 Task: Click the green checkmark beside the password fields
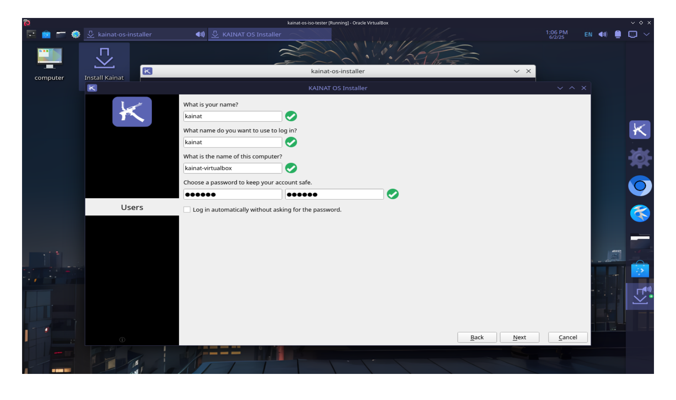(x=393, y=194)
